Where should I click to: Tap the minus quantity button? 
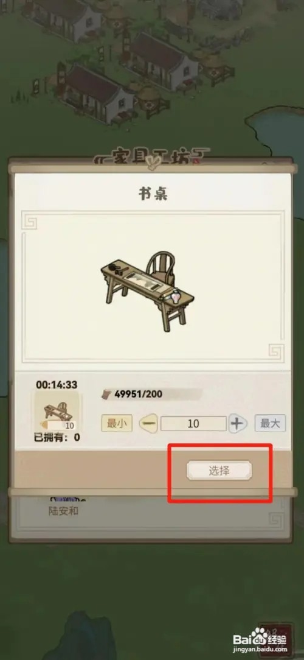click(x=148, y=423)
